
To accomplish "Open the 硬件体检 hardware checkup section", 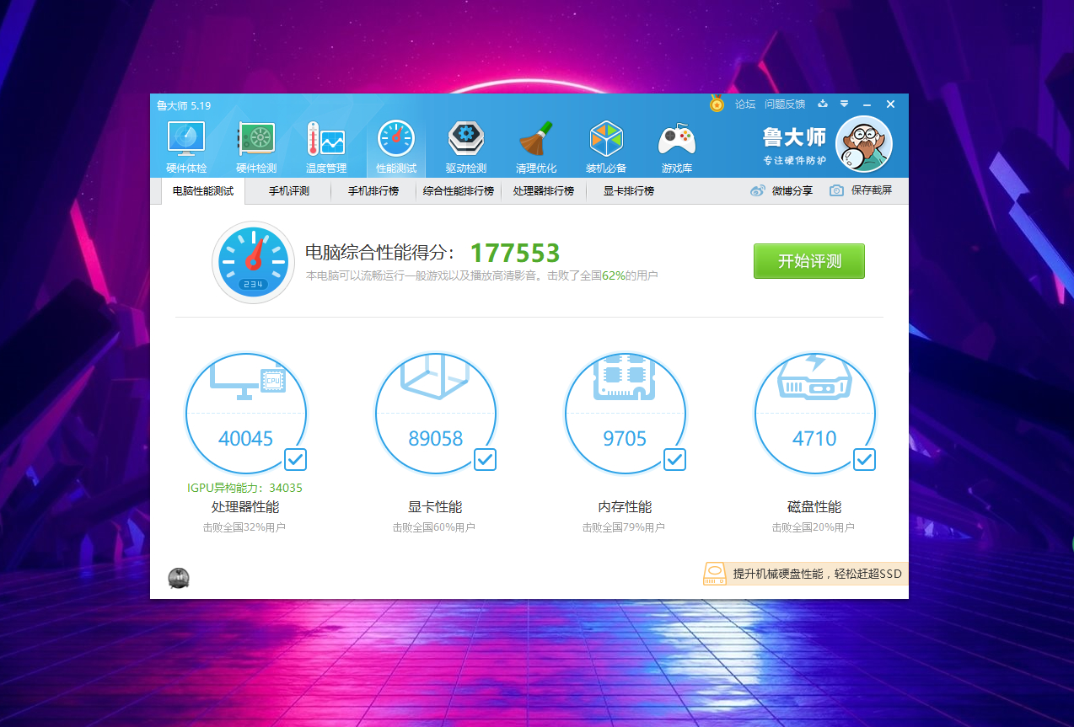I will pyautogui.click(x=186, y=147).
